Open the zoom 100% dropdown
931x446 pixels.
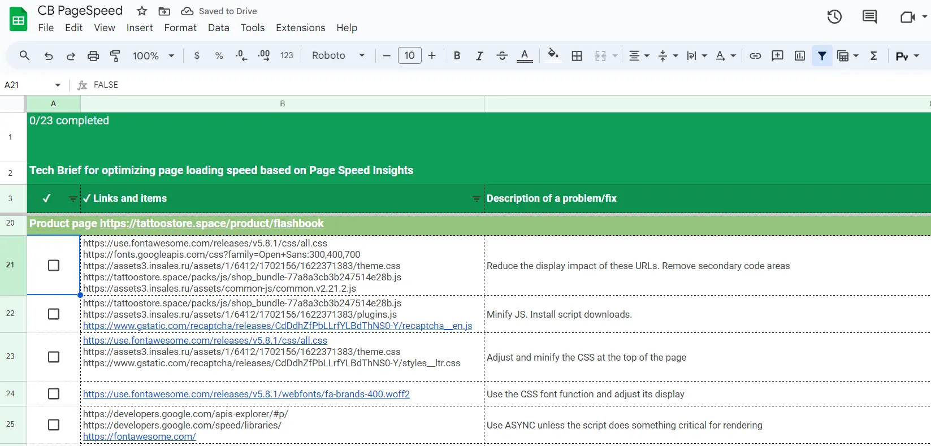click(153, 55)
